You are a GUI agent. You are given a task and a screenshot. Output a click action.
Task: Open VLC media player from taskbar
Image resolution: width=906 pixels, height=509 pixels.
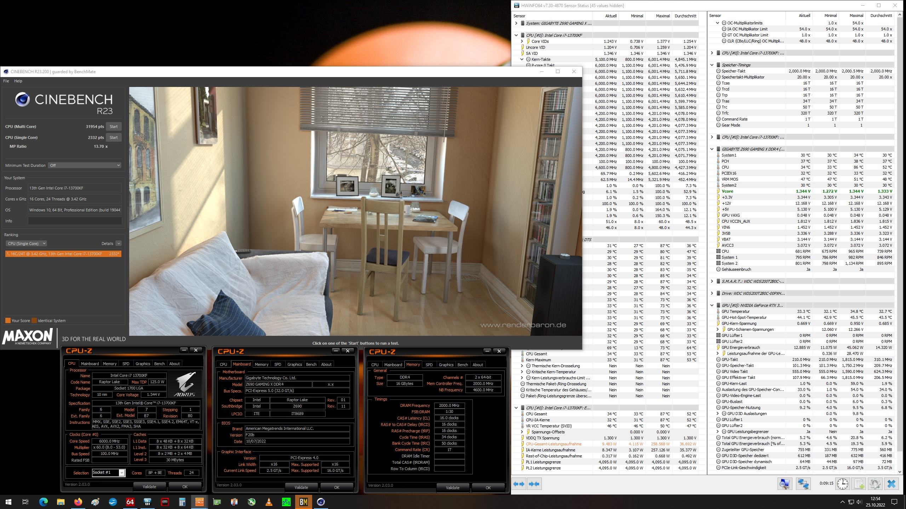tap(269, 502)
